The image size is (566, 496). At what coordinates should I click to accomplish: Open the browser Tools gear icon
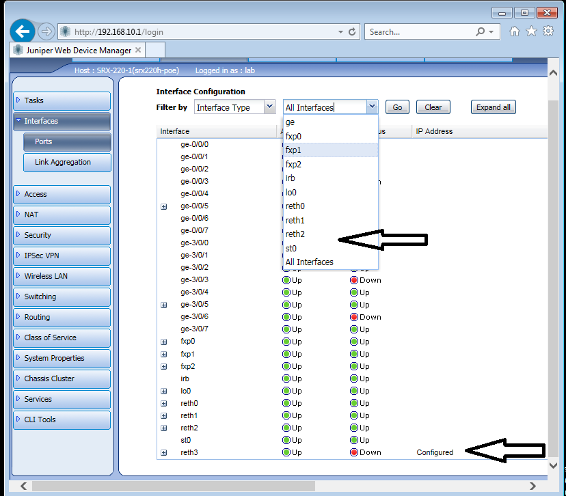point(548,31)
